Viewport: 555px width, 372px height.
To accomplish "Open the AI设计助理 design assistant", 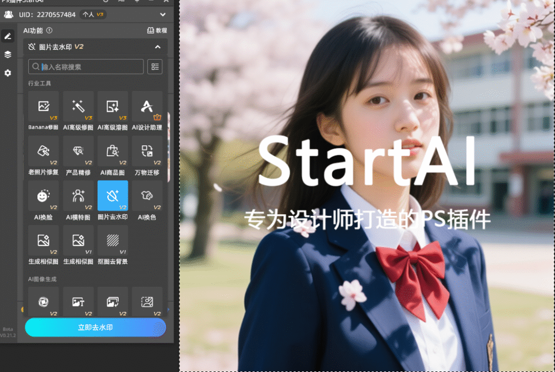I will click(147, 107).
